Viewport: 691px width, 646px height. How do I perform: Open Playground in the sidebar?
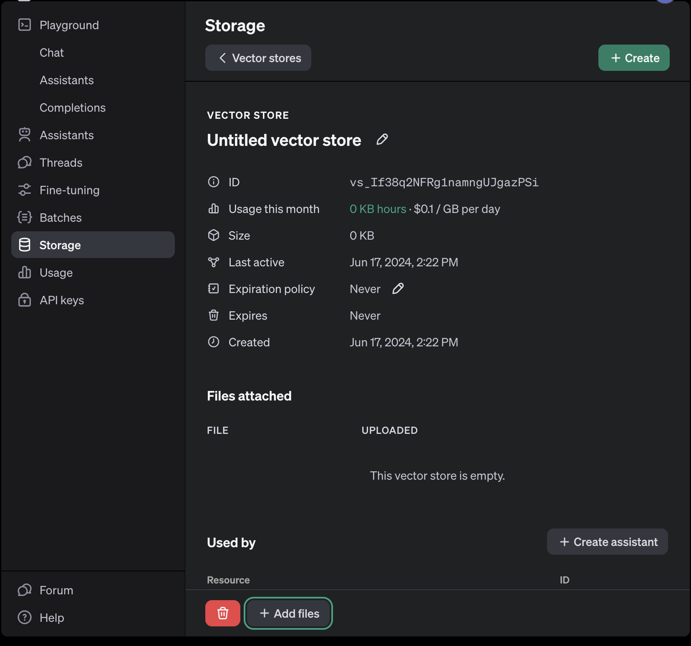click(x=69, y=25)
